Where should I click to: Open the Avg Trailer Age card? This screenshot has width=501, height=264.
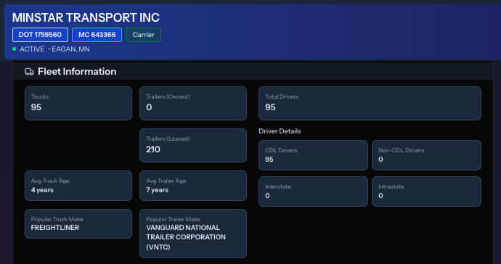click(193, 186)
